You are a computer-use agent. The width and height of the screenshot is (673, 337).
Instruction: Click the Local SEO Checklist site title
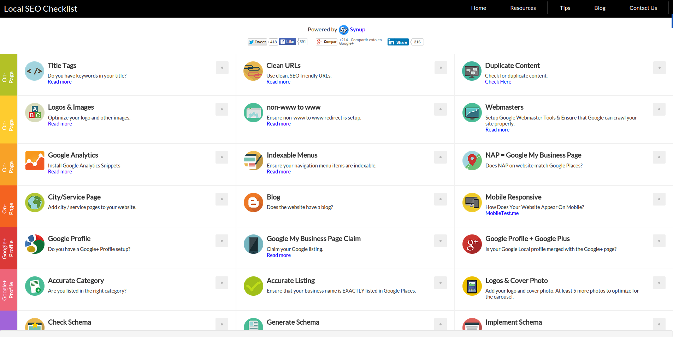click(41, 9)
